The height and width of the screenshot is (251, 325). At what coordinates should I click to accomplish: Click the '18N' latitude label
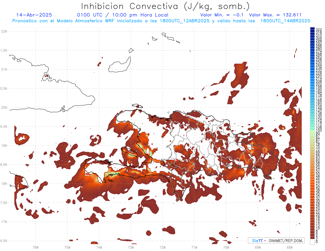(4, 184)
